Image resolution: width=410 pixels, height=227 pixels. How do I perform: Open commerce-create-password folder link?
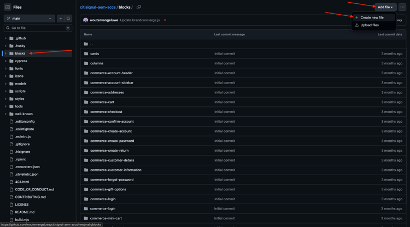(112, 141)
